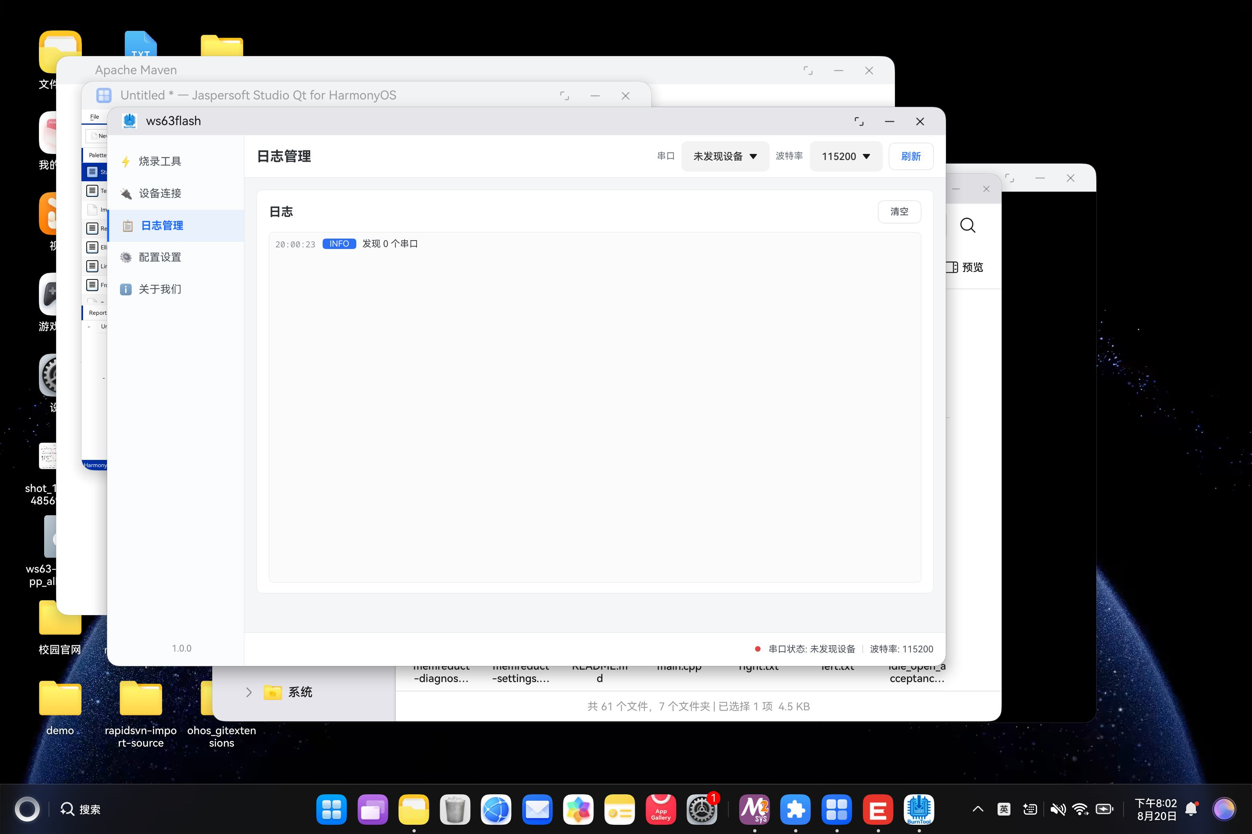This screenshot has width=1252, height=834.
Task: Click the 串口状态: 未发现设备 status text
Action: pyautogui.click(x=812, y=649)
